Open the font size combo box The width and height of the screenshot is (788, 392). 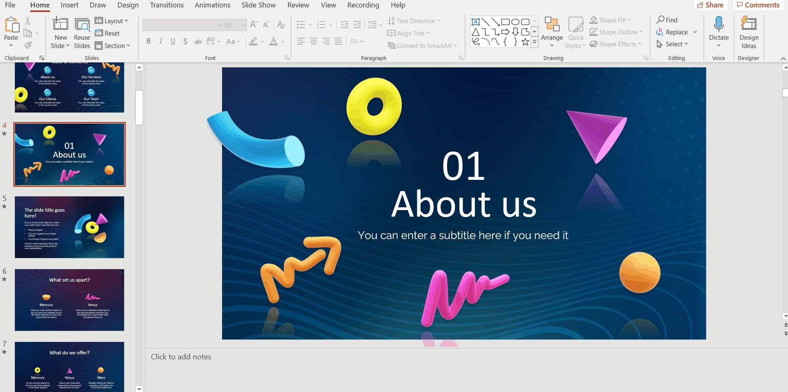coord(235,25)
